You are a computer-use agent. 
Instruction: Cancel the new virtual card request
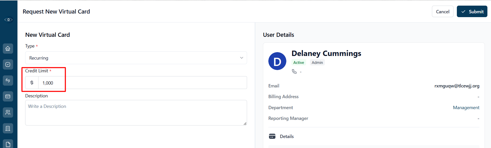pyautogui.click(x=443, y=12)
